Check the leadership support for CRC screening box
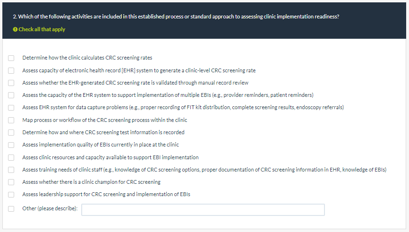The height and width of the screenshot is (232, 409). click(x=11, y=195)
